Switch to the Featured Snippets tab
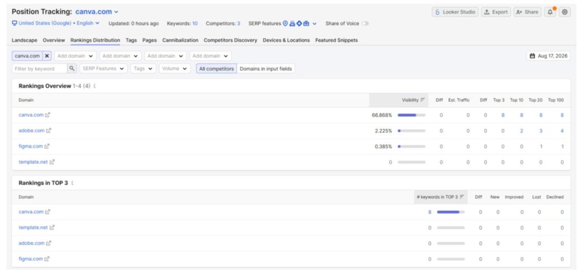Image resolution: width=578 pixels, height=270 pixels. [336, 40]
